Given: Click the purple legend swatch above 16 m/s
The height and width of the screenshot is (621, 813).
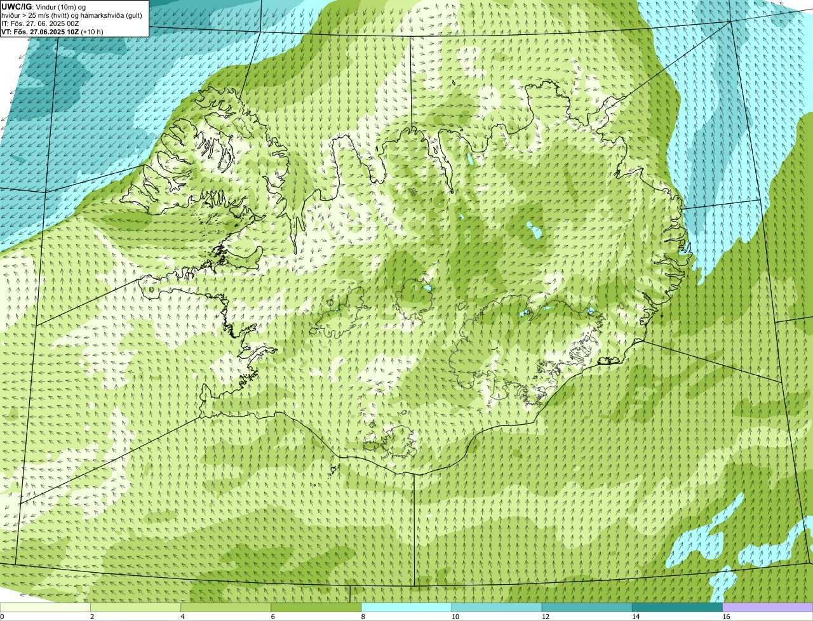Looking at the screenshot, I should (768, 607).
